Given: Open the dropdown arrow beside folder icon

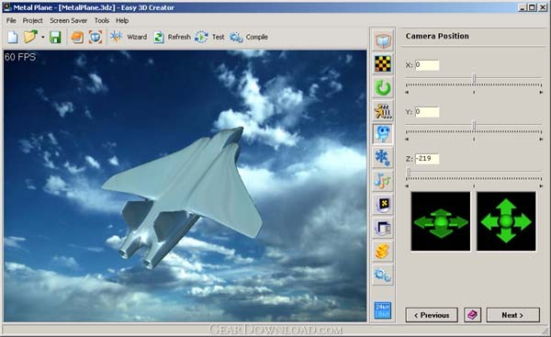Looking at the screenshot, I should [42, 37].
